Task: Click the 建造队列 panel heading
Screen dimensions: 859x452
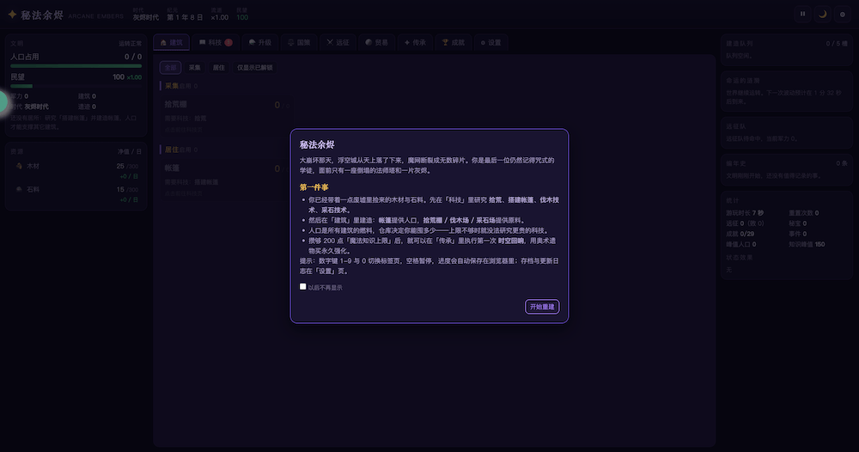Action: coord(740,43)
